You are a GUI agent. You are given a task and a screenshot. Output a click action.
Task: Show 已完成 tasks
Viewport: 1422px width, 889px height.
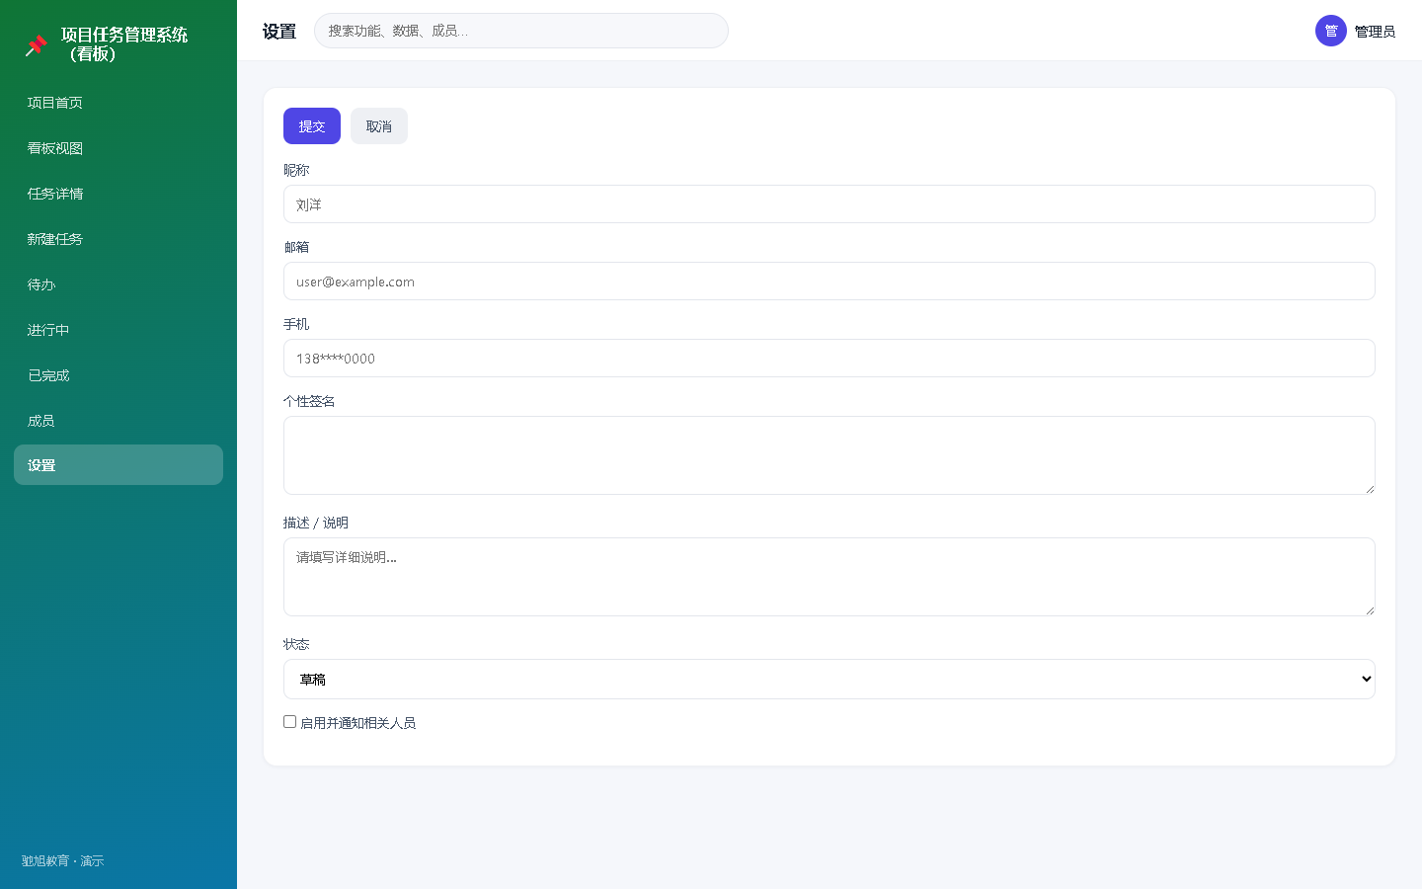pos(118,375)
